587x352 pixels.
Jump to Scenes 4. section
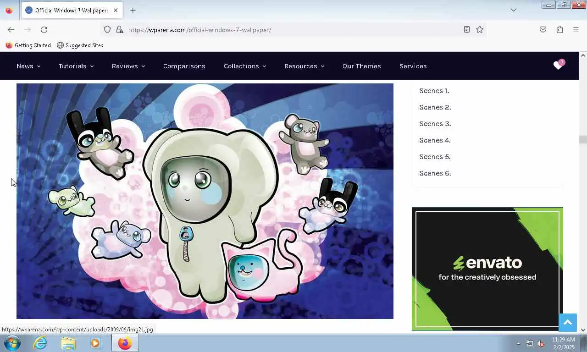coord(435,140)
